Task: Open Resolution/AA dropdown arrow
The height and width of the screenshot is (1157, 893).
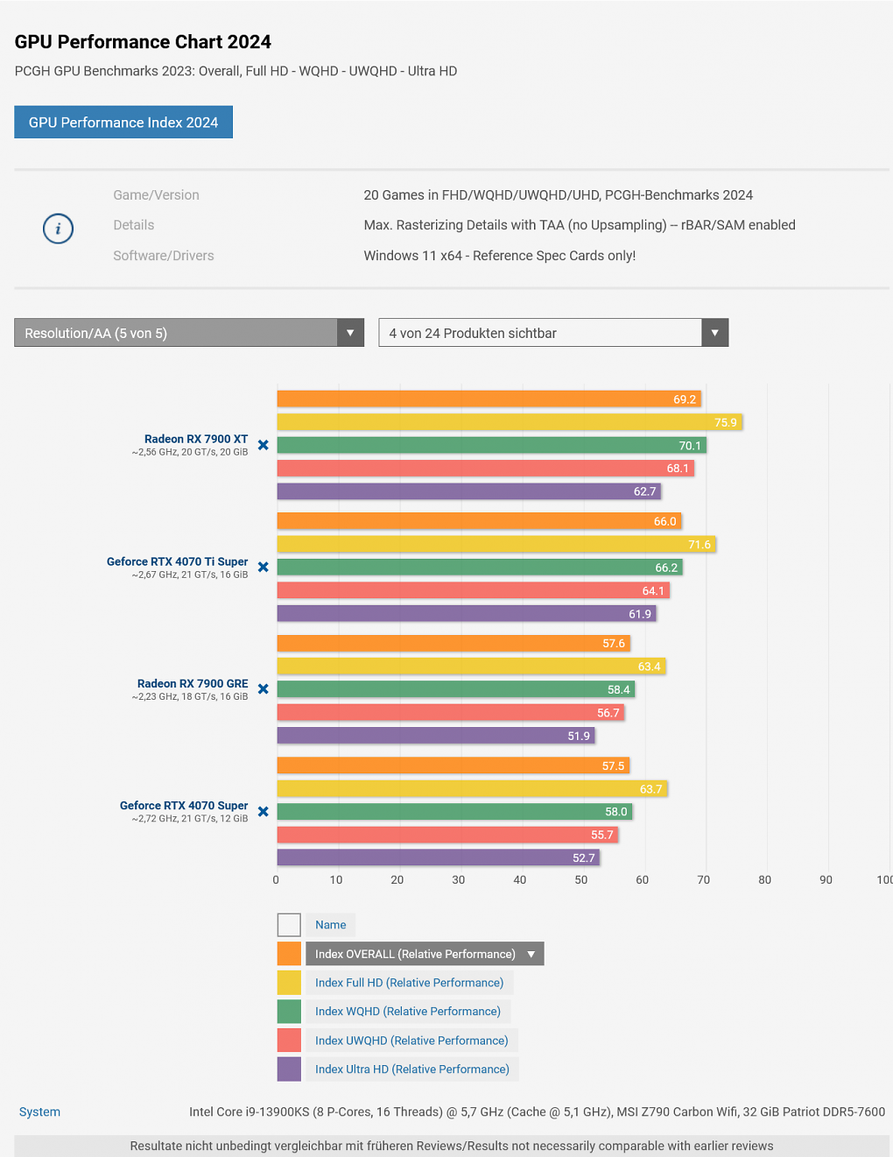Action: [x=350, y=333]
